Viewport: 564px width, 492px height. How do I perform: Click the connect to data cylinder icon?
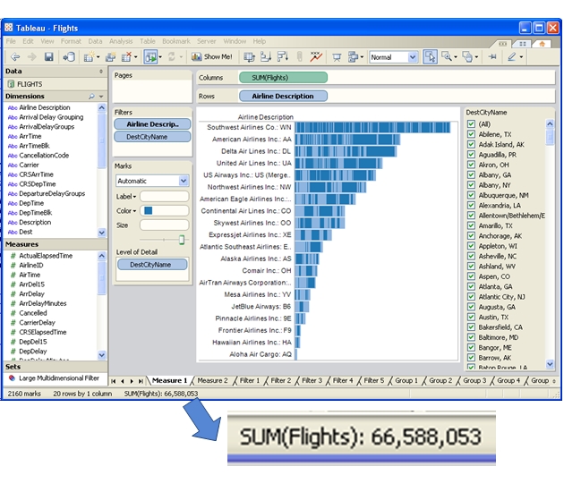pyautogui.click(x=69, y=56)
